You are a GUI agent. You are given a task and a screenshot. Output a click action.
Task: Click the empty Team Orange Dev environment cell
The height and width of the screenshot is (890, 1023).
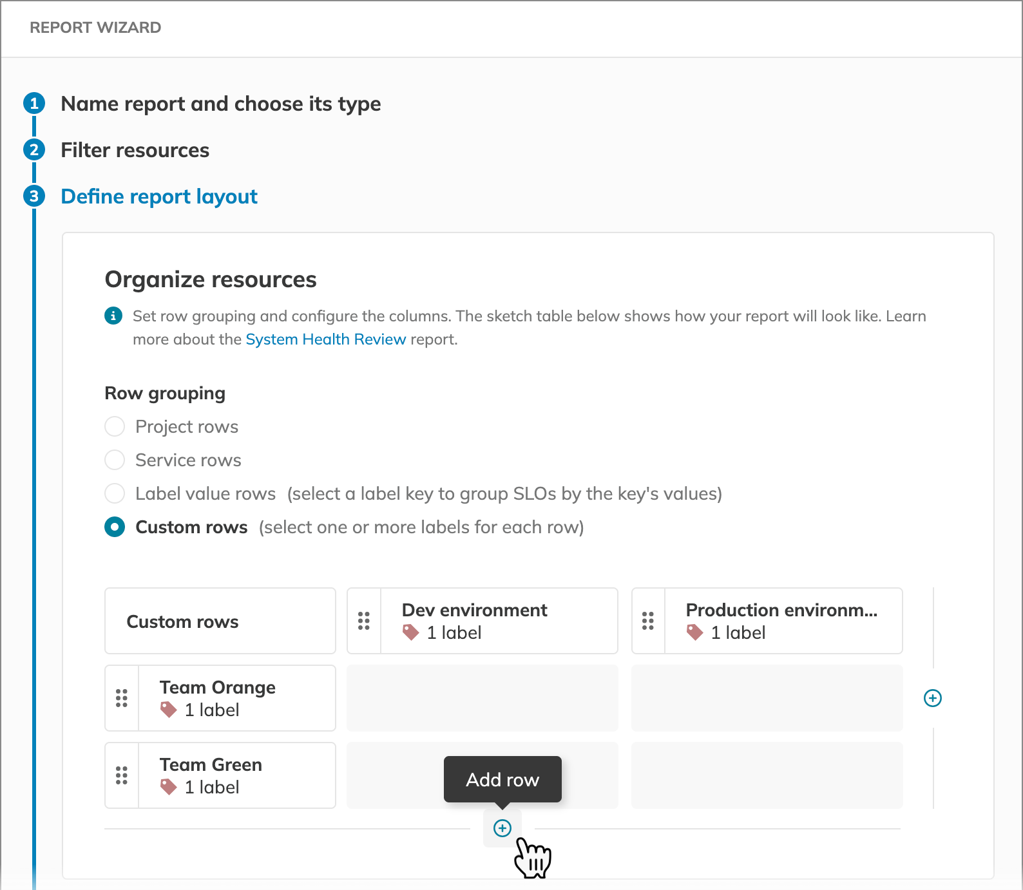point(482,698)
